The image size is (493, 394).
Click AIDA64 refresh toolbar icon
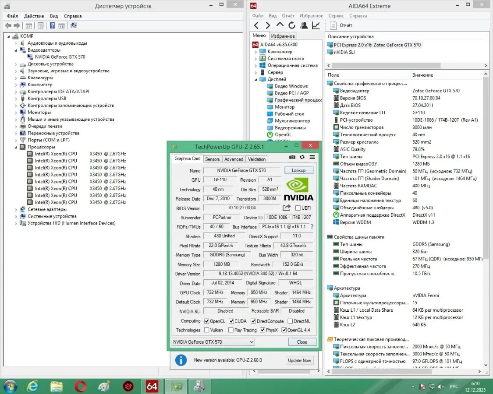click(292, 25)
